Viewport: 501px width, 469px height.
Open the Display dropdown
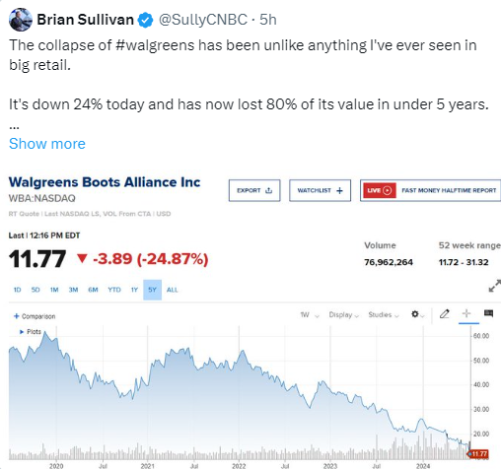(x=343, y=315)
